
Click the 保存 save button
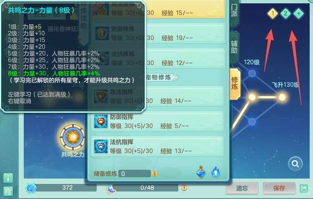click(x=279, y=188)
